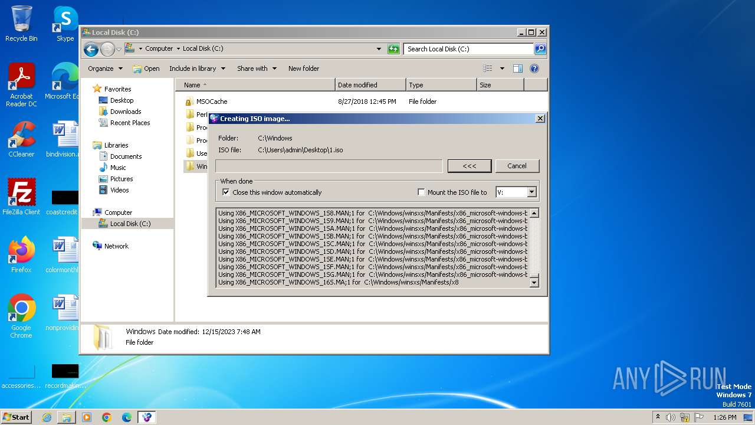Screen dimensions: 755x425
Task: Open Action Center flag tray icon
Action: 698,417
